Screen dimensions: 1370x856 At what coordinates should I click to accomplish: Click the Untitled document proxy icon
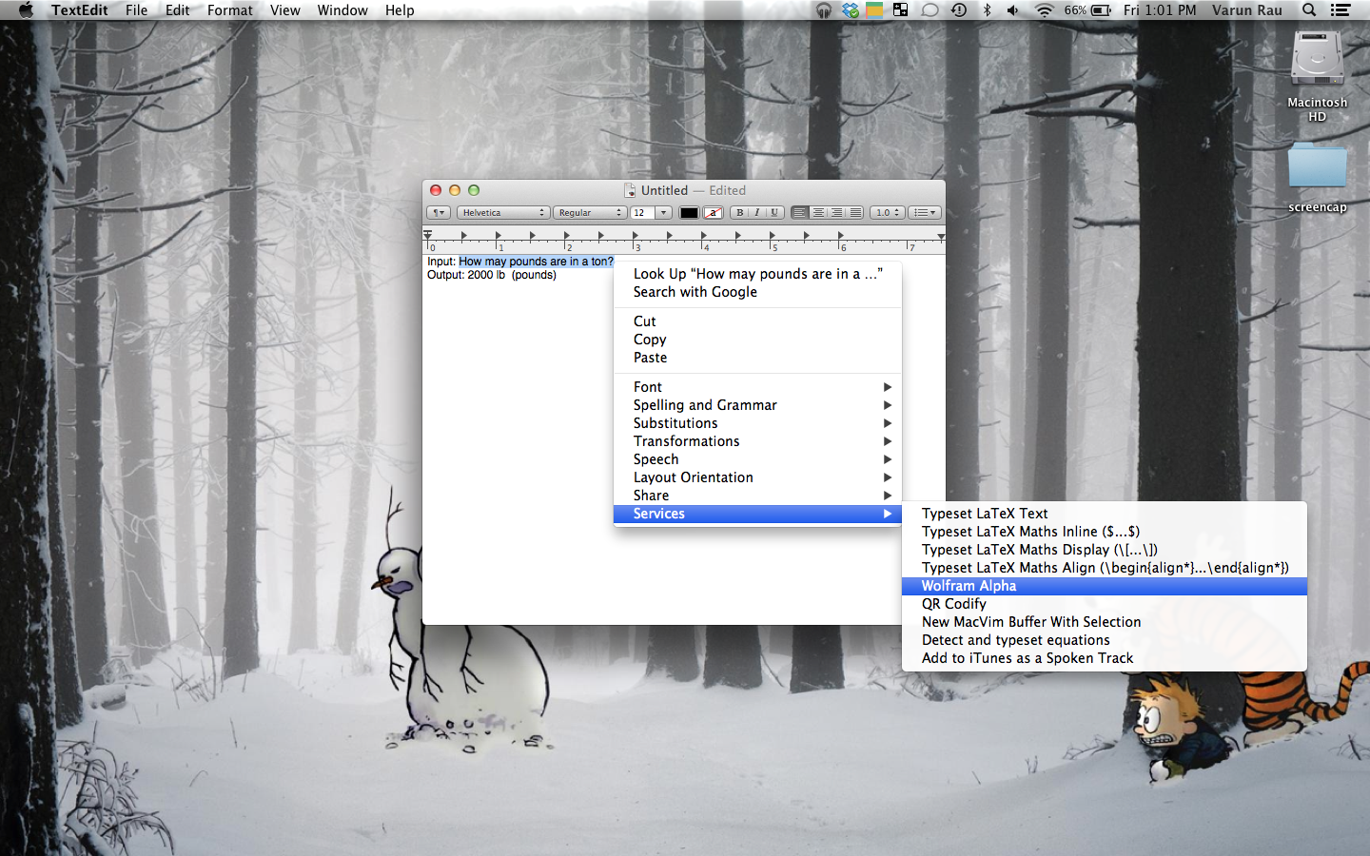click(630, 190)
